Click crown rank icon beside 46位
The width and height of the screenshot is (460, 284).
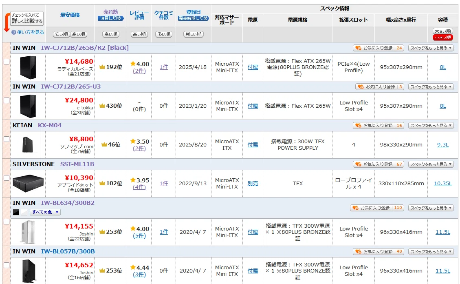pos(104,144)
